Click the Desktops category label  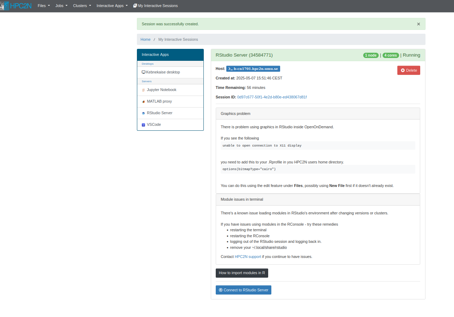pyautogui.click(x=148, y=64)
